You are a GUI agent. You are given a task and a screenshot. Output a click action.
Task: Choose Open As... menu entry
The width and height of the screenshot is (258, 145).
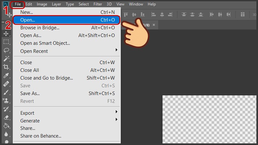click(66, 35)
